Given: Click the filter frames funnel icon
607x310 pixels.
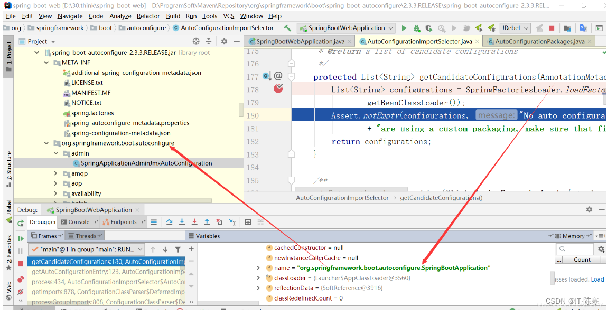Looking at the screenshot, I should (x=178, y=249).
